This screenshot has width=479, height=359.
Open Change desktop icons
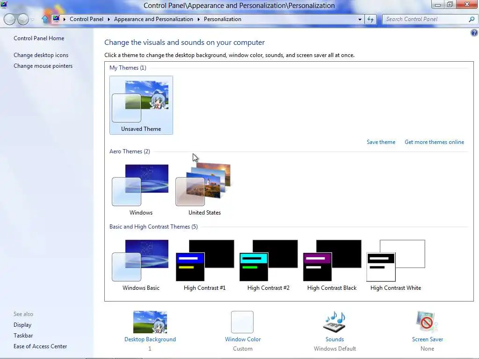(41, 55)
